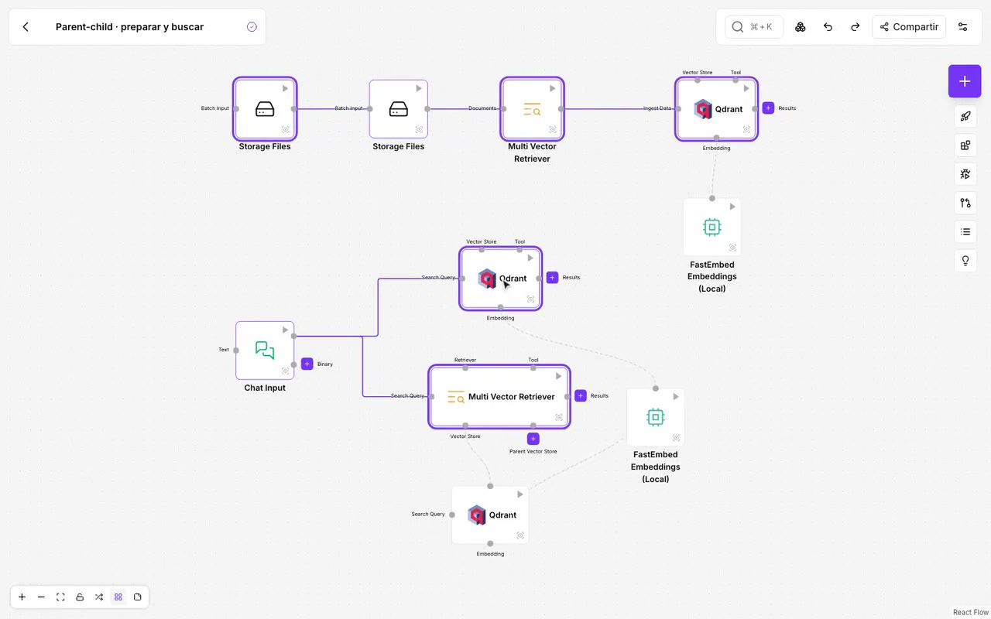Redo the last undone change
Image resolution: width=991 pixels, height=619 pixels.
click(856, 27)
